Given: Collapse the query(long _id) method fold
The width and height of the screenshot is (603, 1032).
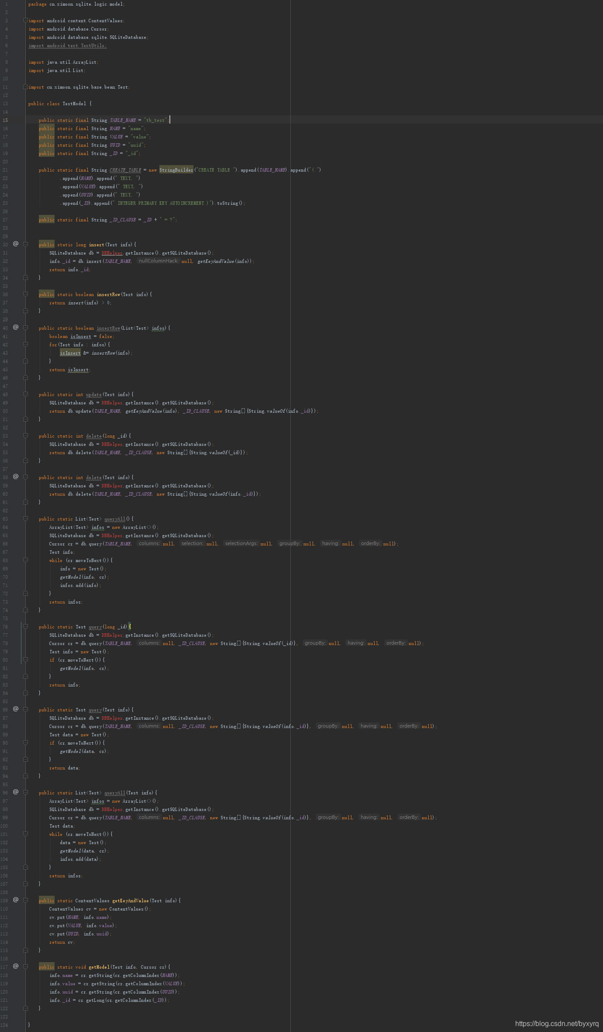Looking at the screenshot, I should [25, 626].
